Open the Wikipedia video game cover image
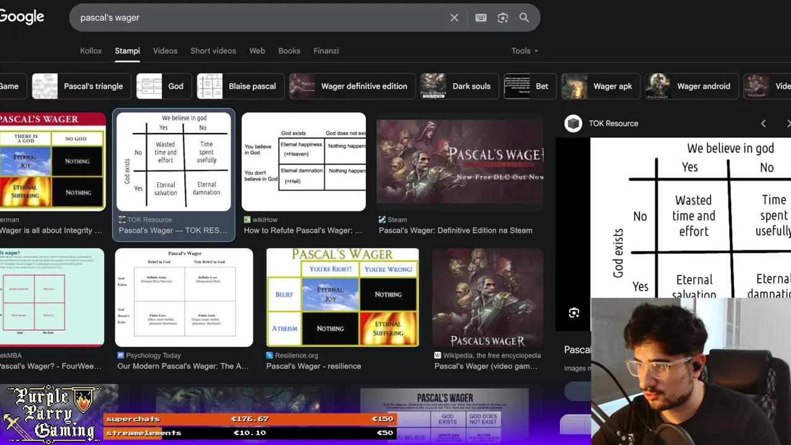 click(488, 297)
